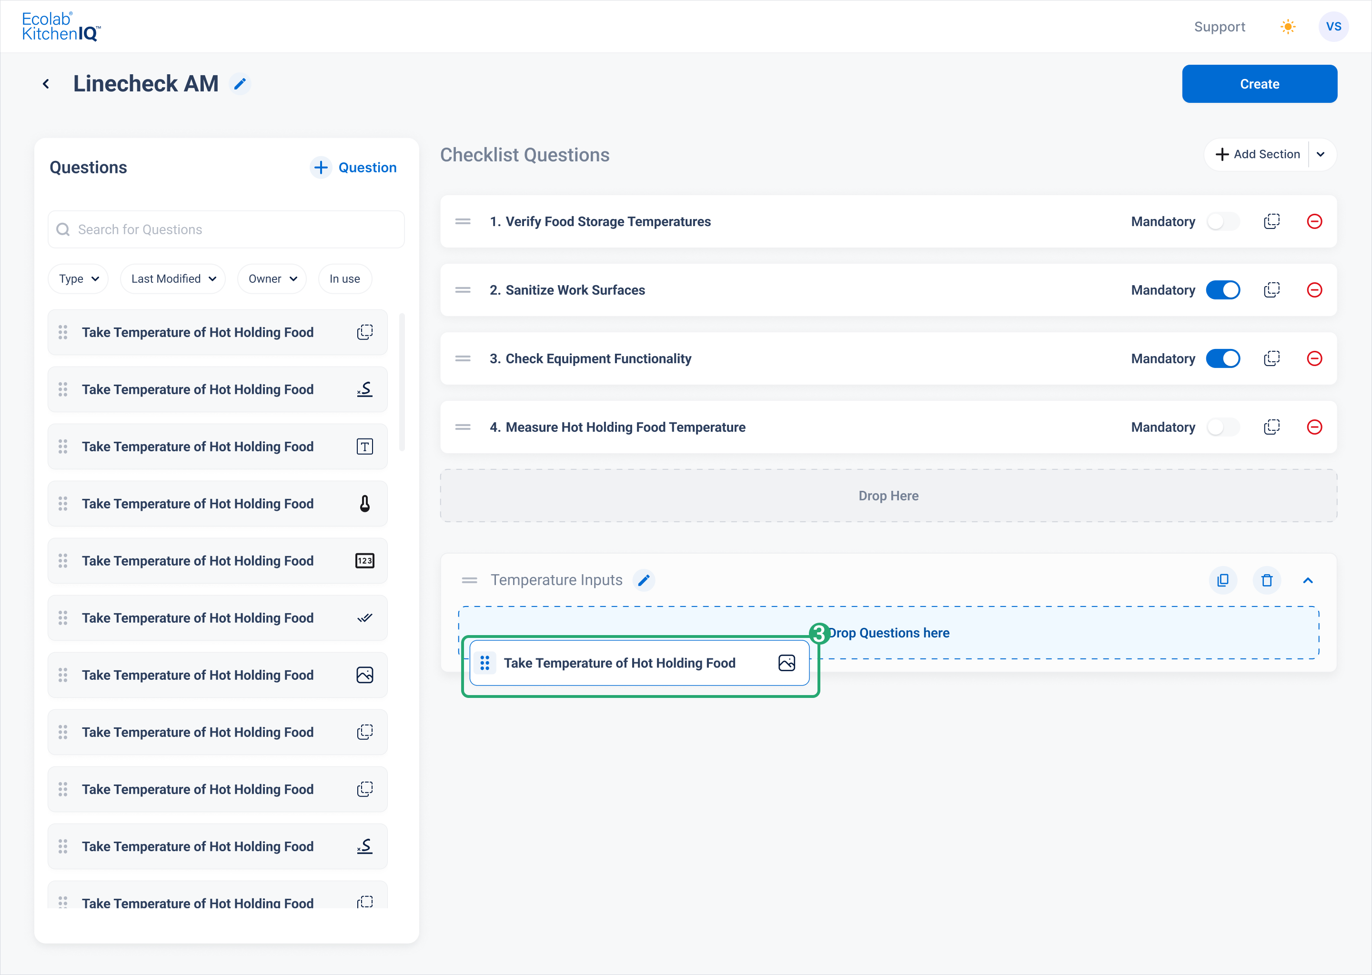This screenshot has height=975, width=1372.
Task: Click the drag handle of the thermometer question row
Action: [x=62, y=504]
